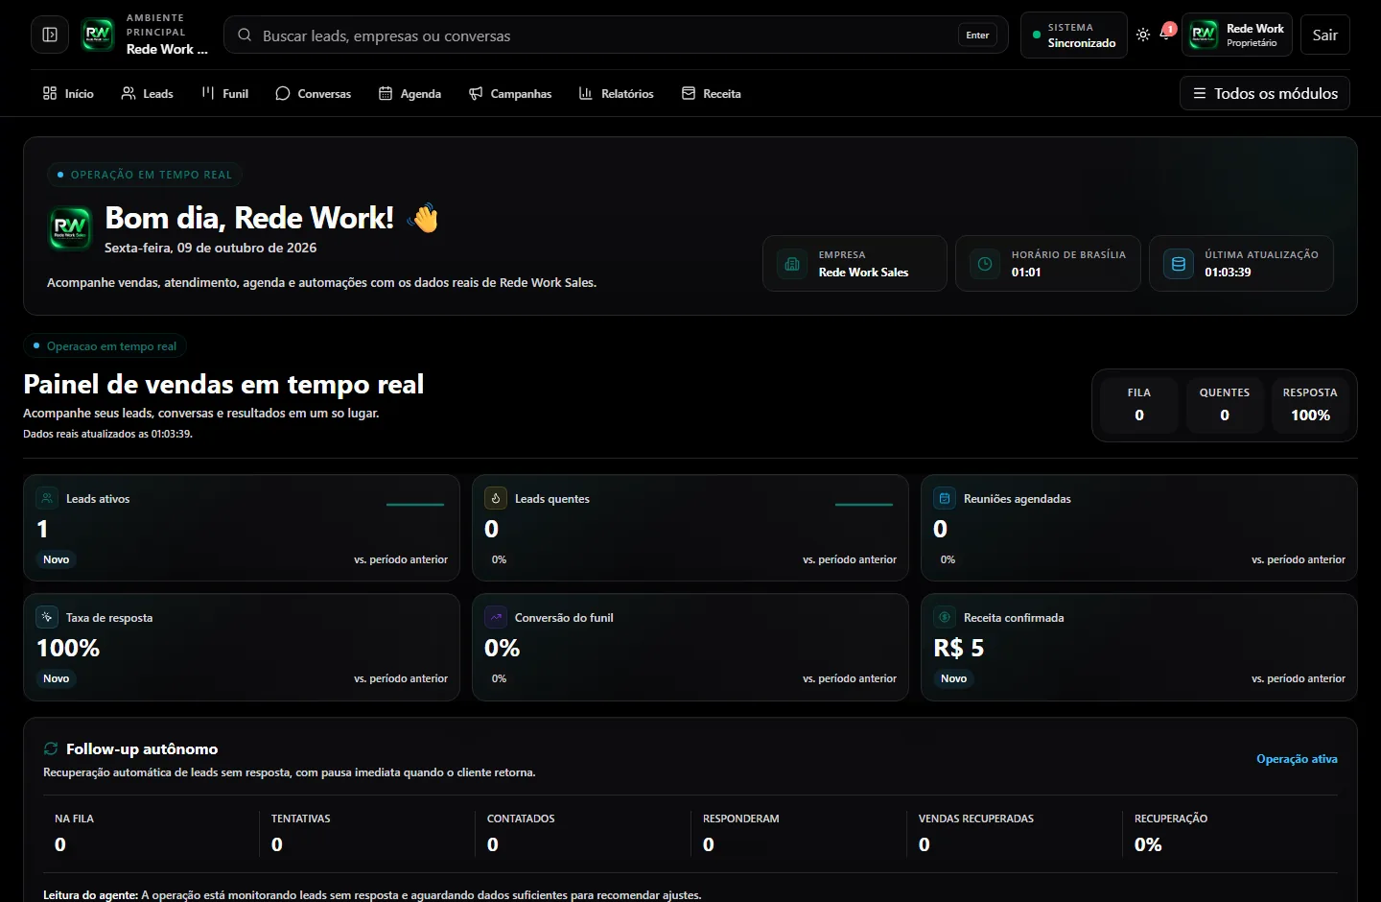Open the Rede Work Proprietário profile

point(1237,35)
